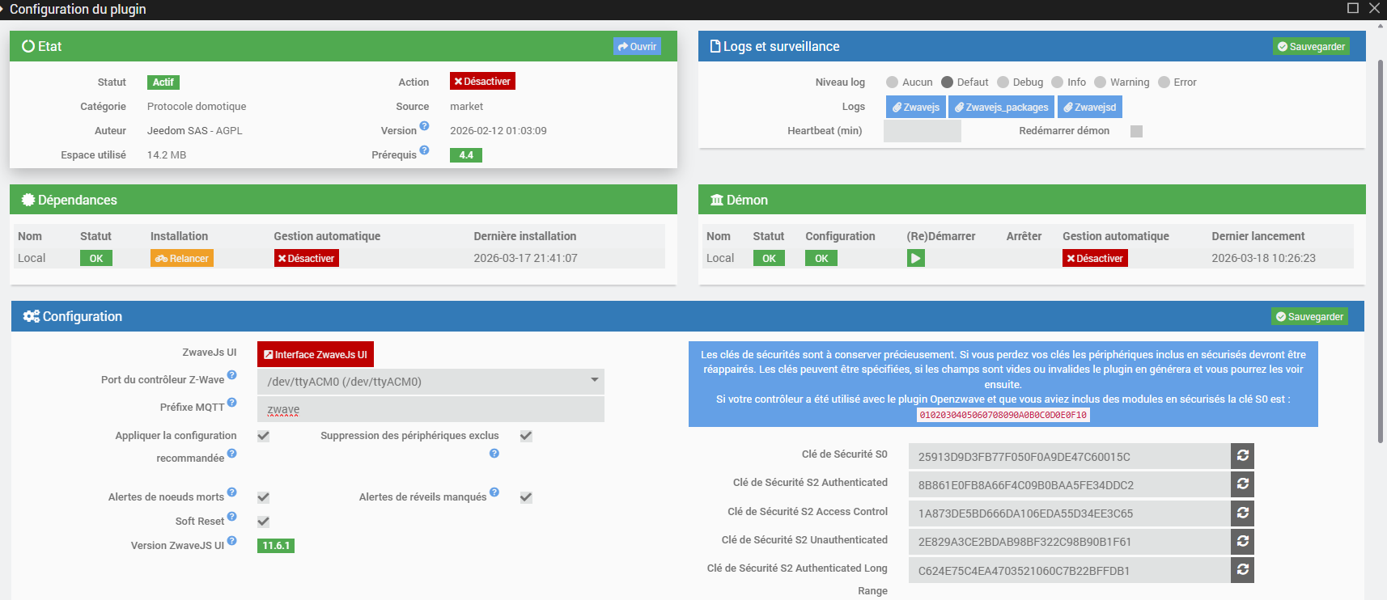The image size is (1387, 600).
Task: Edit the S2 Authenticated key field
Action: click(x=1069, y=484)
